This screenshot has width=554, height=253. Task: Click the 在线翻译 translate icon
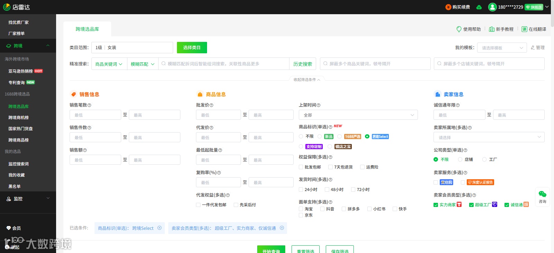(525, 29)
